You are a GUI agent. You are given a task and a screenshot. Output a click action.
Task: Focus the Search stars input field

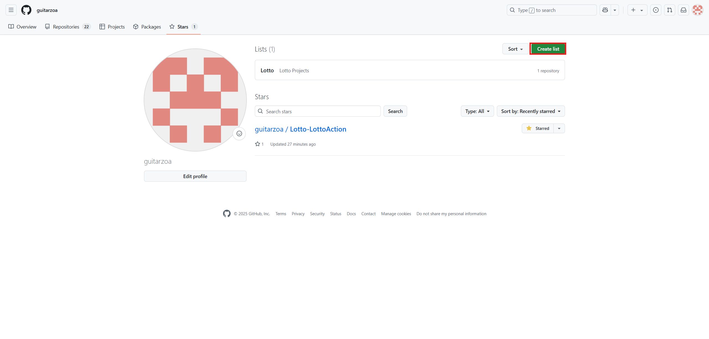[318, 111]
